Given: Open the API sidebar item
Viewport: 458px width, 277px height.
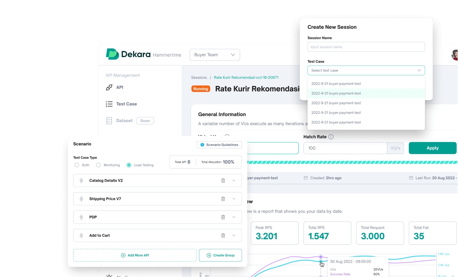Looking at the screenshot, I should (120, 88).
